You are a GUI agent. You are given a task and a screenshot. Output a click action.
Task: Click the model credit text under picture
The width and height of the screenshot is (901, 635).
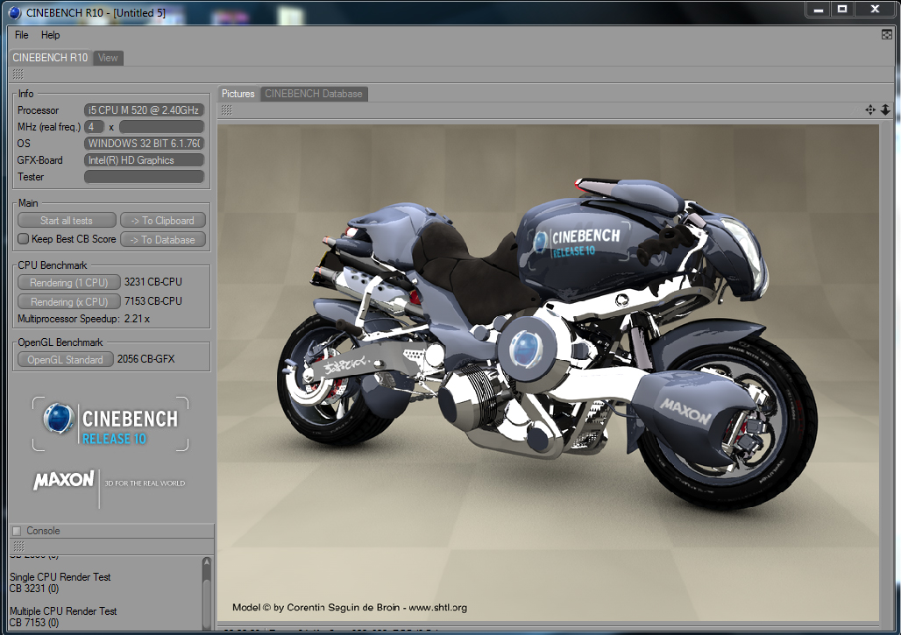[350, 608]
